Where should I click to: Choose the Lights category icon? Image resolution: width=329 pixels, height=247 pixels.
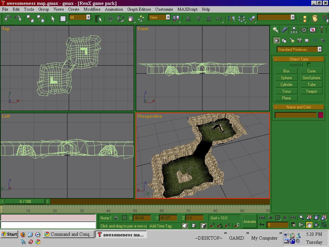[292, 41]
